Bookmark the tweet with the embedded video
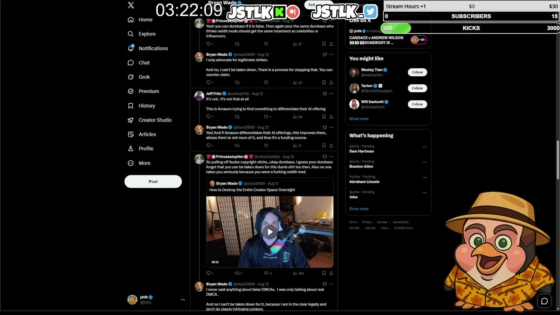This screenshot has width=560, height=315. click(x=324, y=273)
